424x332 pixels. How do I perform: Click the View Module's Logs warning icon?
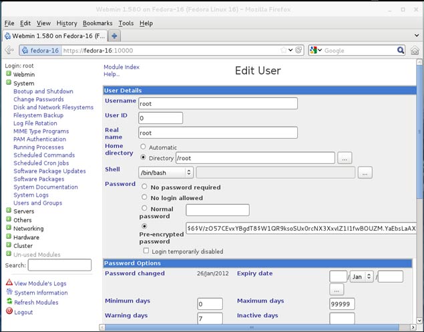coord(9,283)
